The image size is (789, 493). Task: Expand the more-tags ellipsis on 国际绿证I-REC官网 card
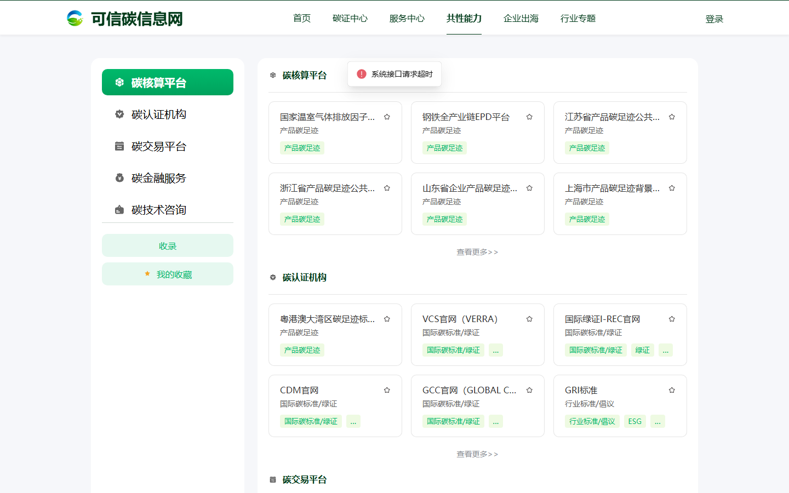click(666, 350)
